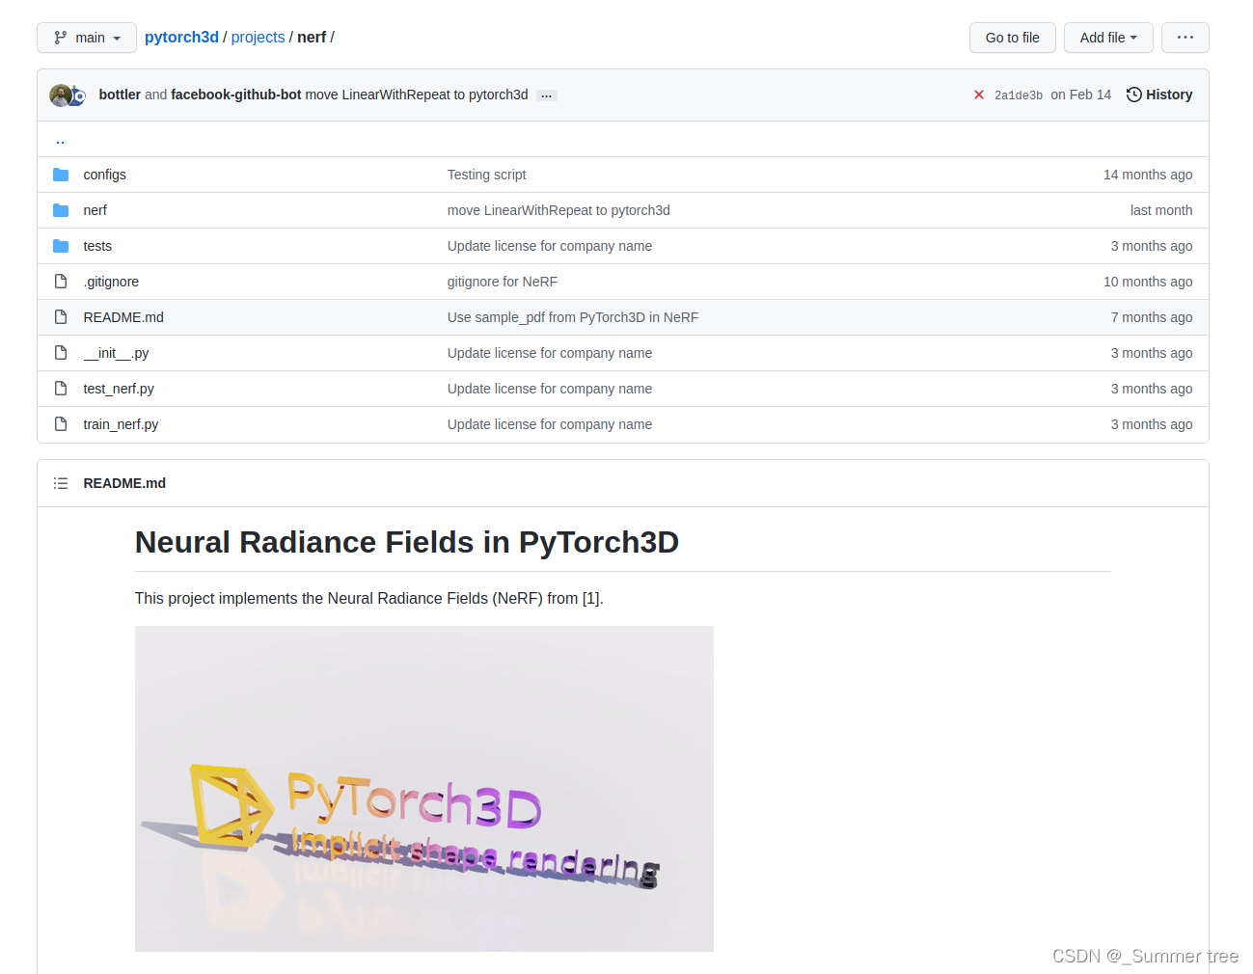Image resolution: width=1253 pixels, height=974 pixels.
Task: Open README.md in the file list
Action: [x=123, y=317]
